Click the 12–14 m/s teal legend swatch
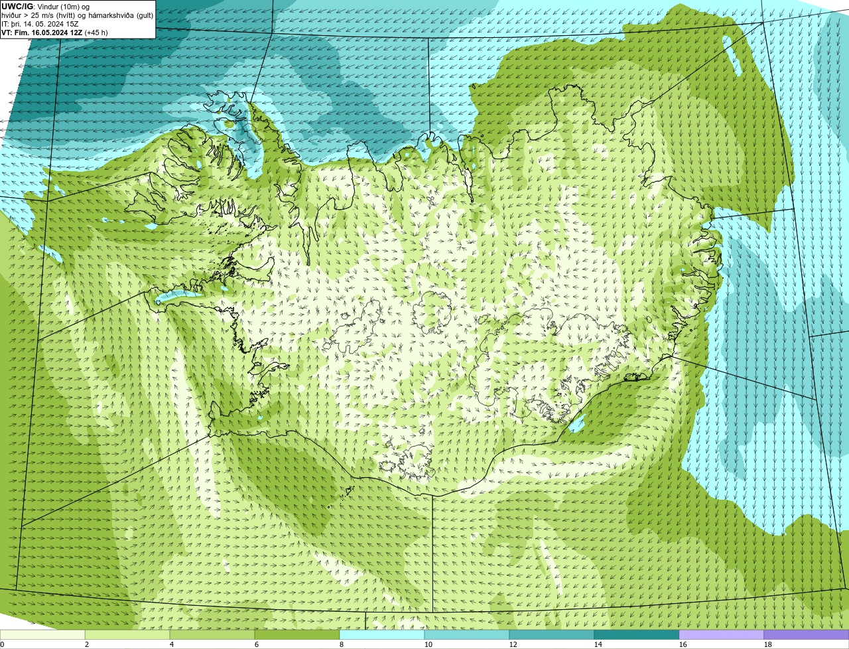 pos(552,634)
